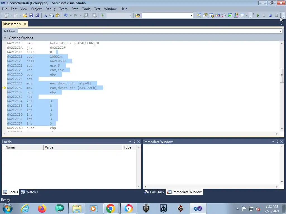The height and width of the screenshot is (214, 286).
Task: Toggle auto-hide pin on Locals panel
Action: pos(134,142)
